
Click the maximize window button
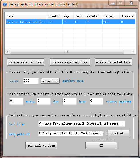coord(120,3)
